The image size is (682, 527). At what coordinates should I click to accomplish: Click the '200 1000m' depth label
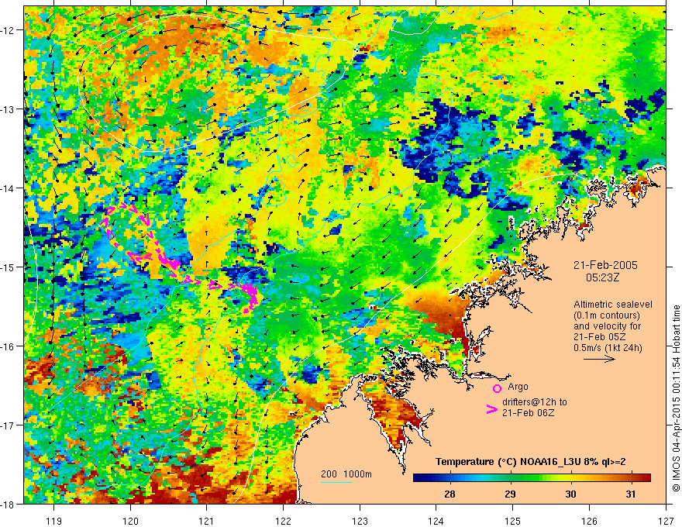[x=346, y=474]
